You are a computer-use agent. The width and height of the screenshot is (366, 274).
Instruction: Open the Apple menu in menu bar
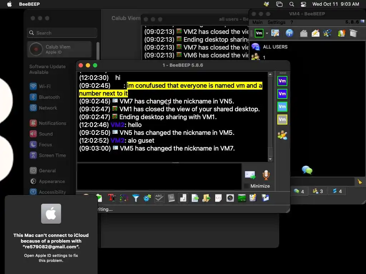(9, 4)
